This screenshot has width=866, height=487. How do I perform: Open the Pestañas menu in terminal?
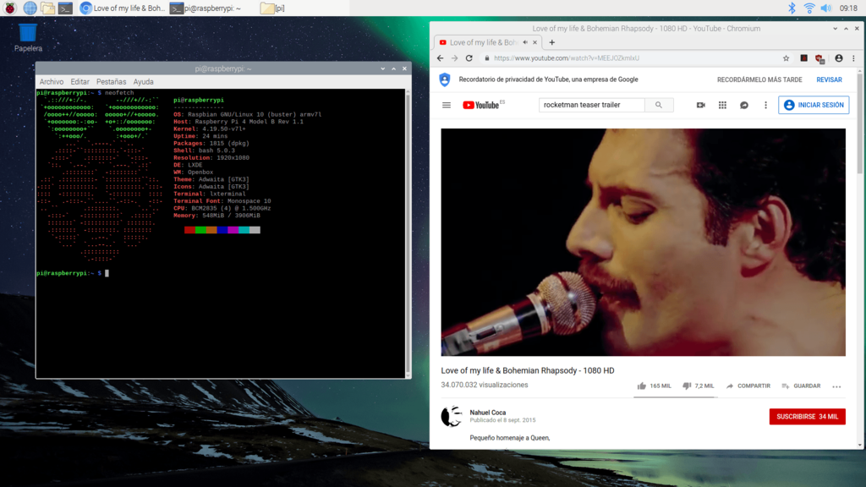pos(111,82)
